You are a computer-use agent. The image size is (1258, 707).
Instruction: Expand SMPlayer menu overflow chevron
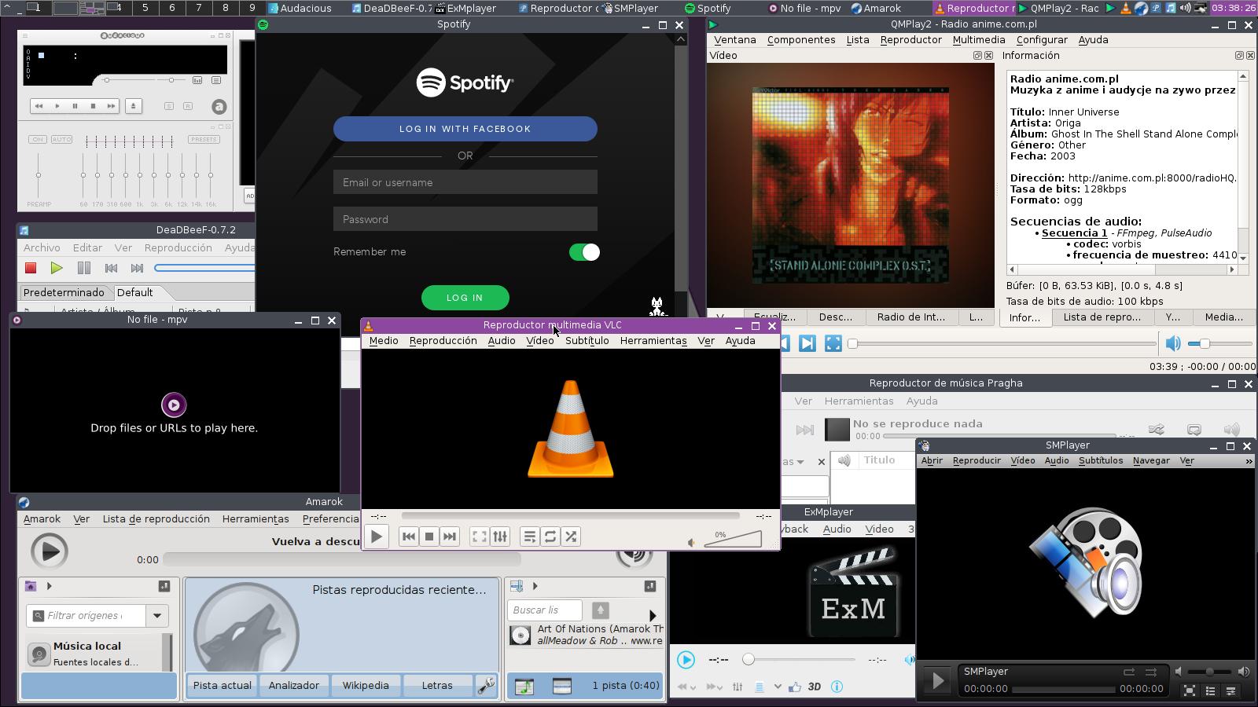[1249, 461]
